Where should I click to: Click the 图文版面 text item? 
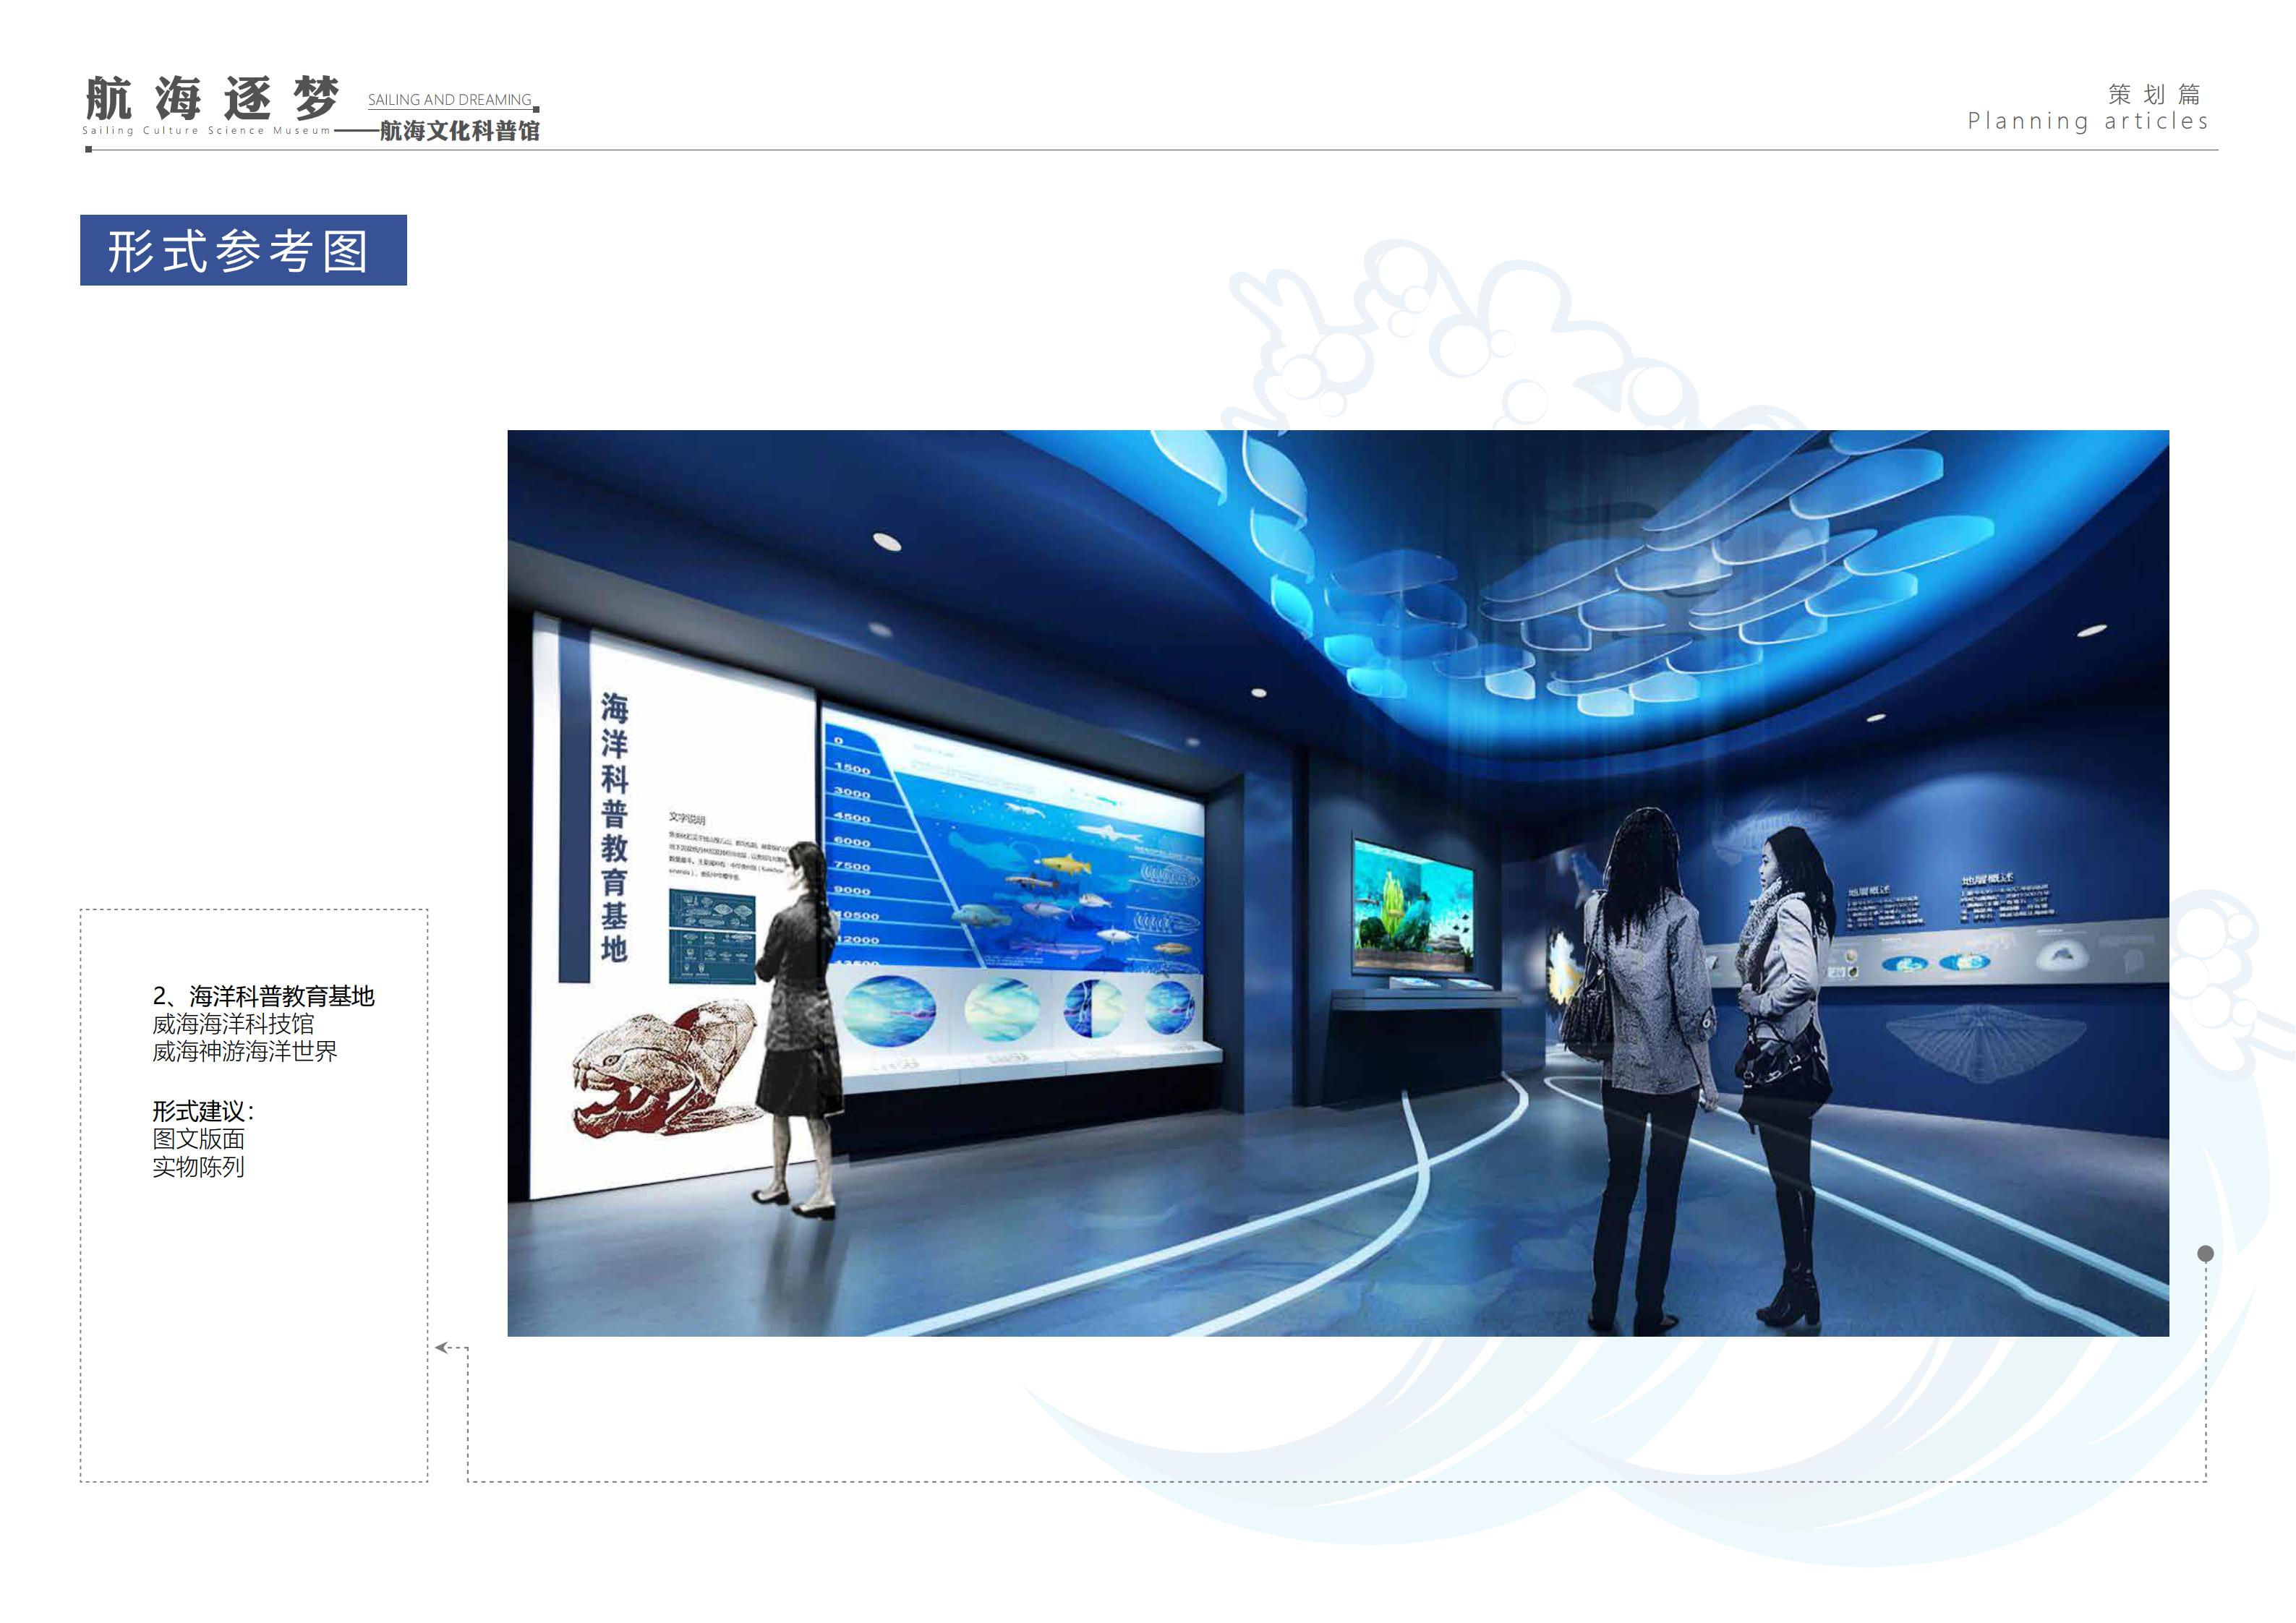tap(198, 1139)
